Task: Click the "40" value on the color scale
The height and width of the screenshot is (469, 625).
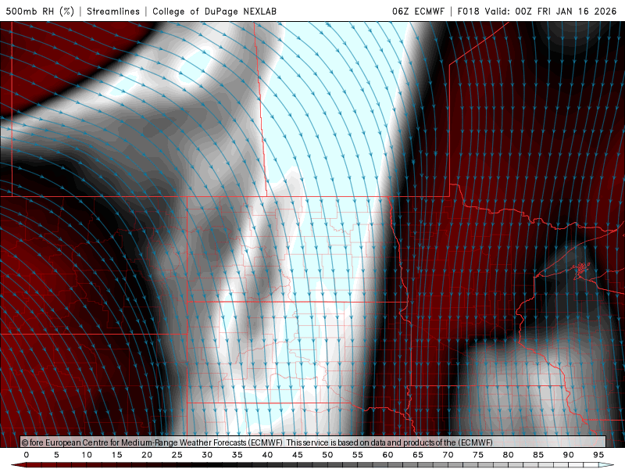Action: point(267,455)
